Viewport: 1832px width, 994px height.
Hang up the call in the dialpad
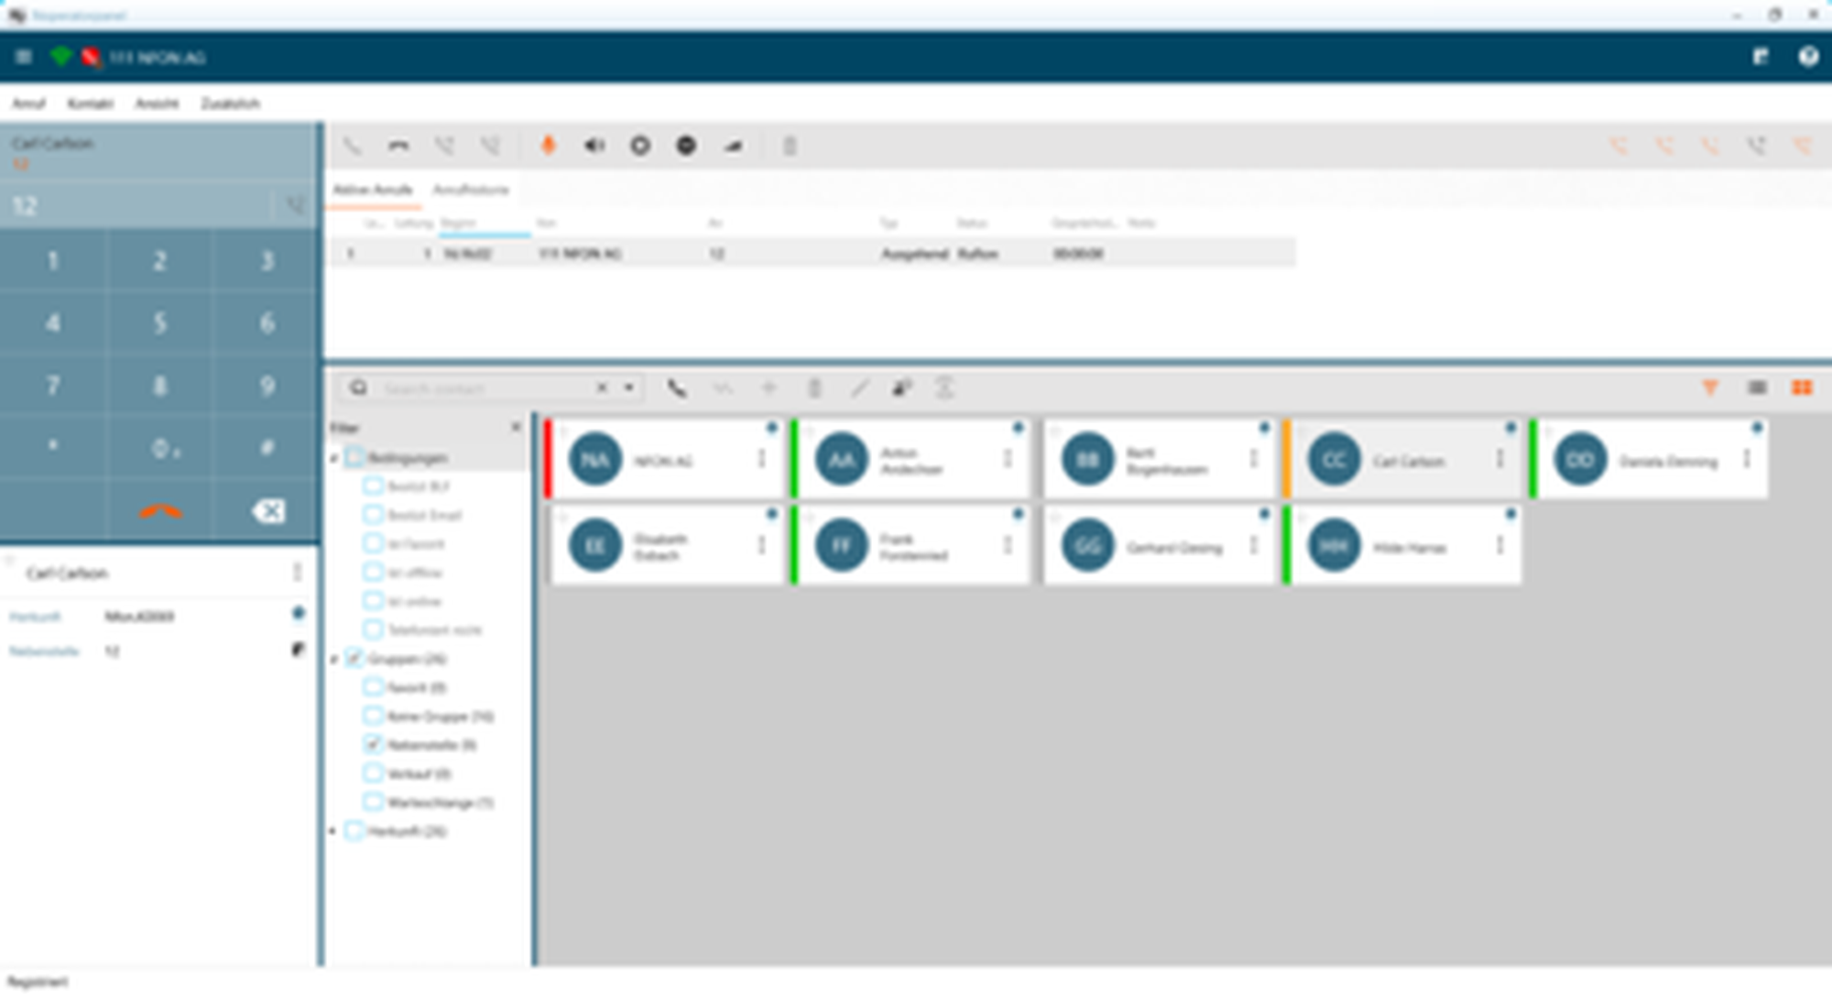160,511
